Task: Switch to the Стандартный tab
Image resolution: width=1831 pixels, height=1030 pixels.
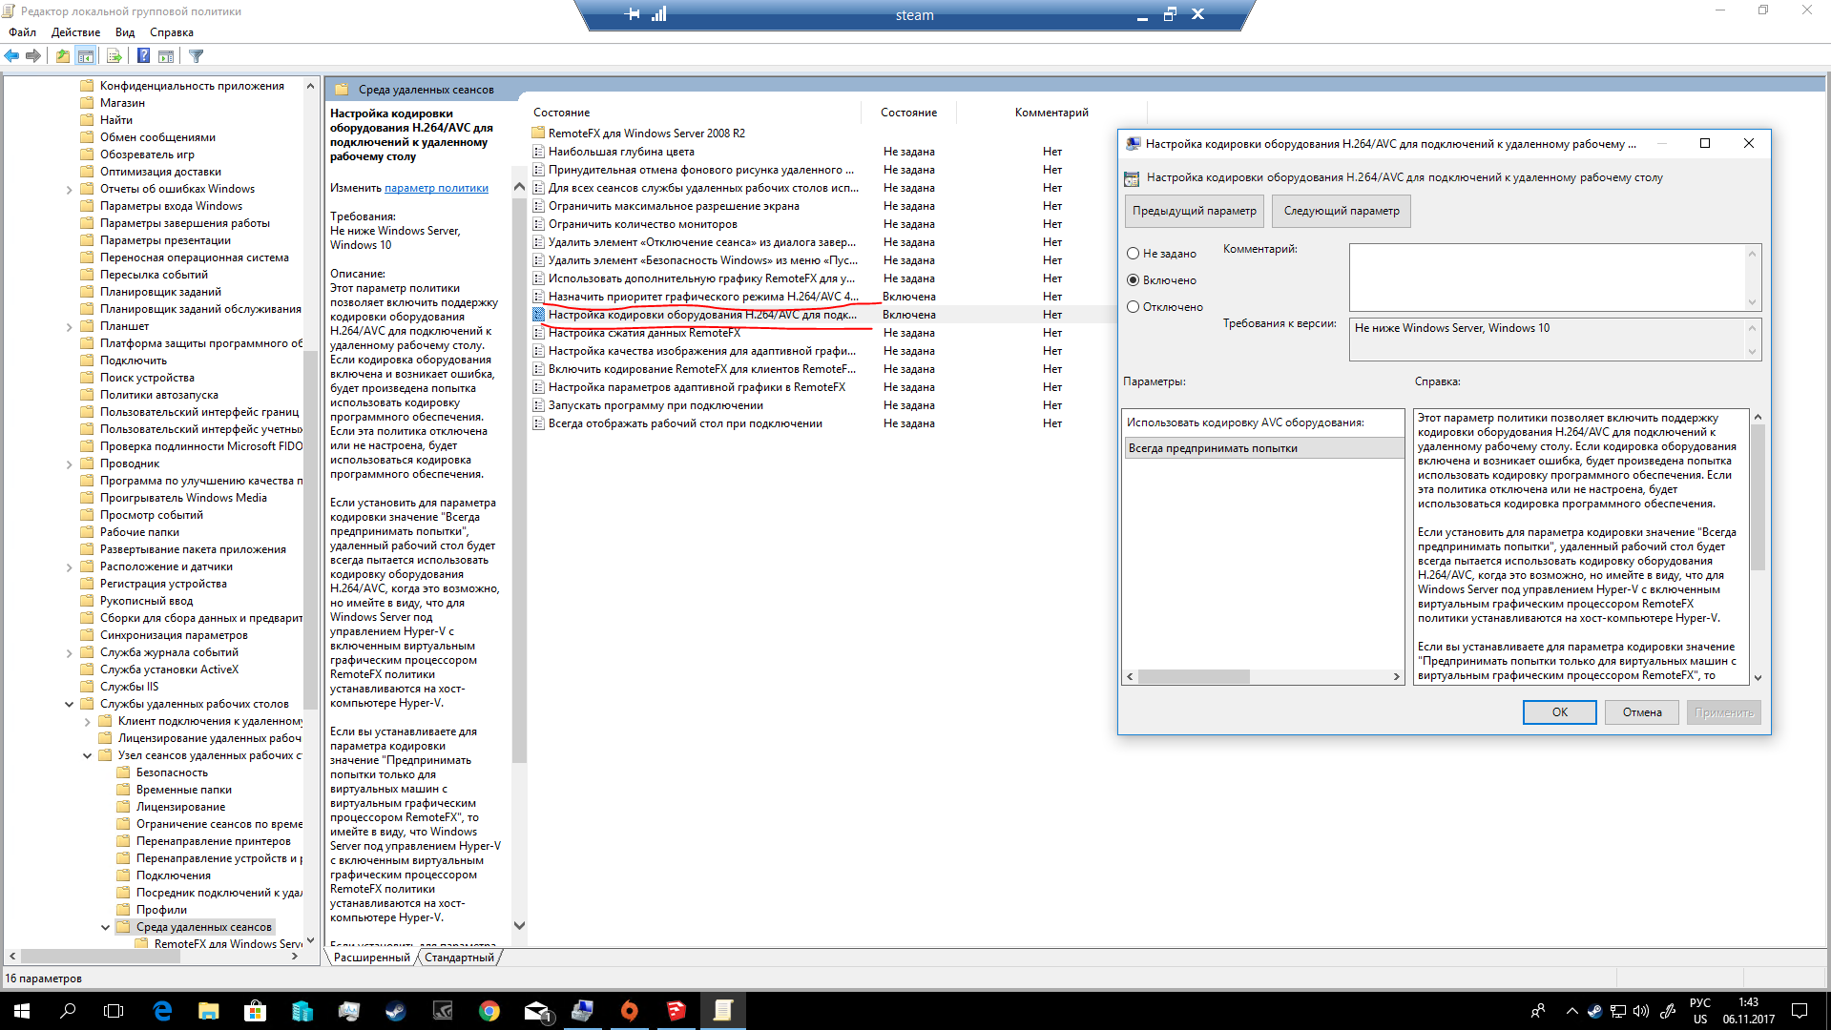Action: (x=460, y=958)
